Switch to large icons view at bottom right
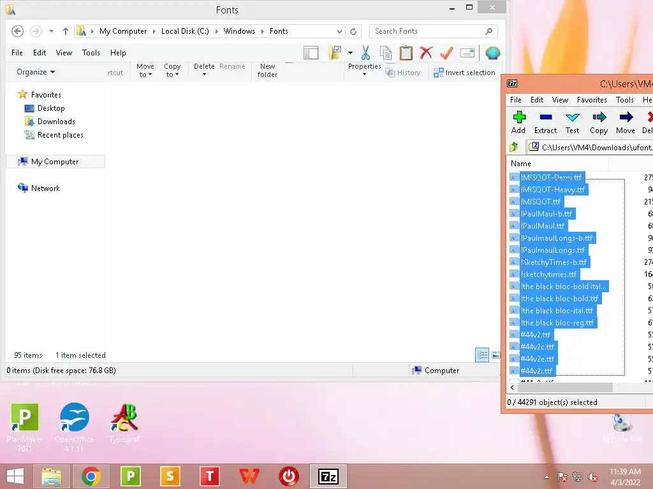The image size is (653, 489). pyautogui.click(x=495, y=355)
